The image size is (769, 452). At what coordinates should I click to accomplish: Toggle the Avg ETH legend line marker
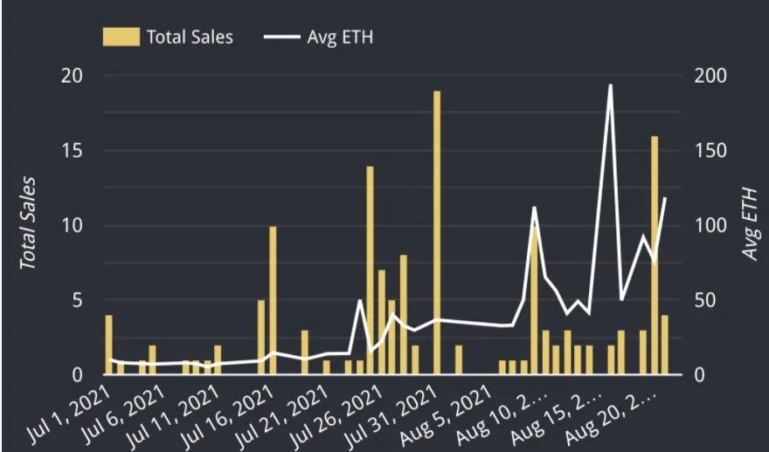coord(281,37)
